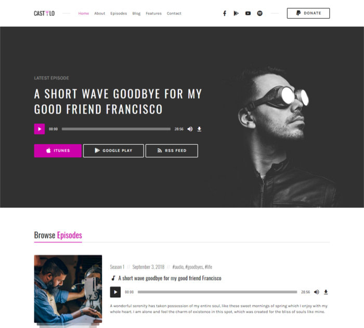Click the Donate button

point(308,13)
